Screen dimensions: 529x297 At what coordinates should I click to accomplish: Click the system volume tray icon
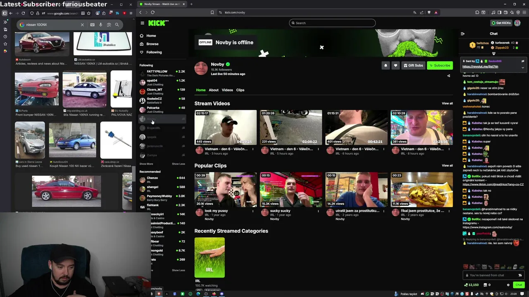click(506, 294)
